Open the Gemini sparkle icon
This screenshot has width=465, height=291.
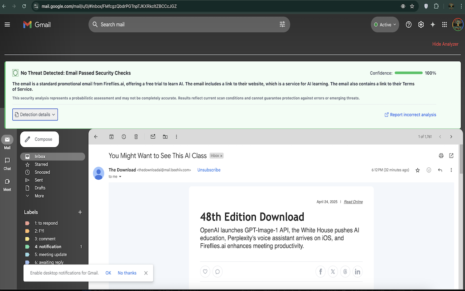[x=433, y=24]
